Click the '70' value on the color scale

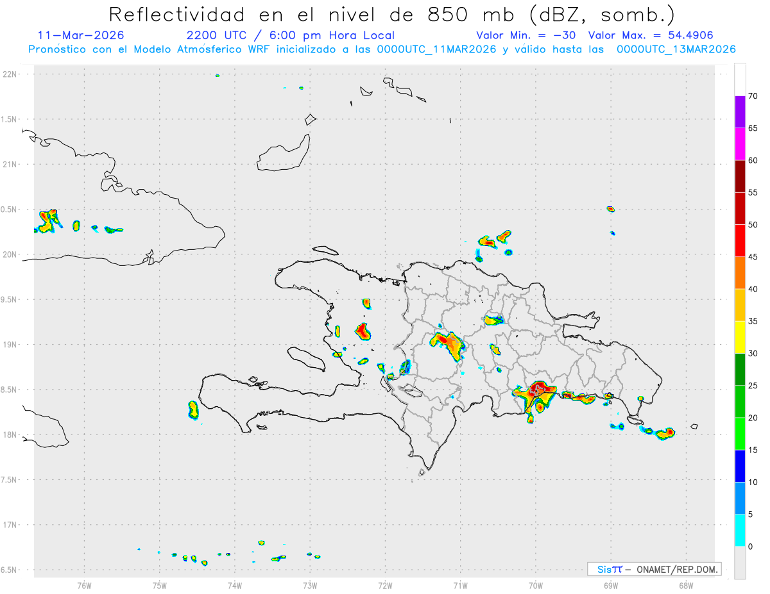pos(753,96)
